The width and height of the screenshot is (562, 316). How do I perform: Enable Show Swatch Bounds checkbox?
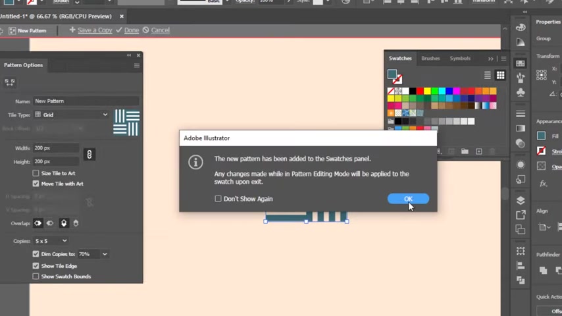pyautogui.click(x=36, y=276)
